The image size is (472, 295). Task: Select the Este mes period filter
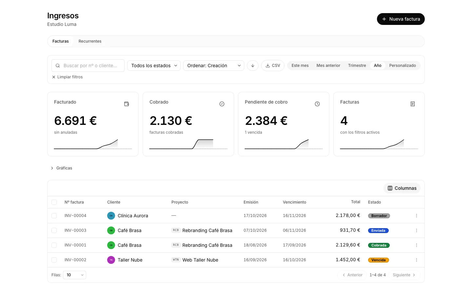(x=300, y=66)
